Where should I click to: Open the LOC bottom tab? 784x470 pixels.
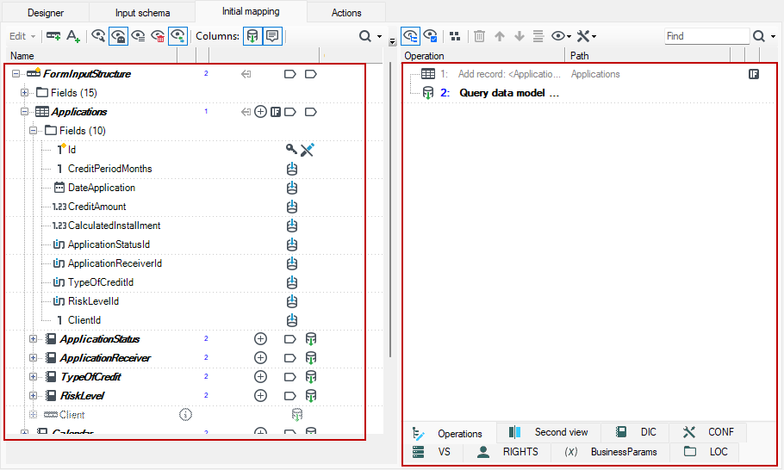pos(705,452)
